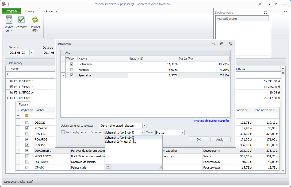
Task: Maximize the Ustawienia dialog
Action: 222,44
